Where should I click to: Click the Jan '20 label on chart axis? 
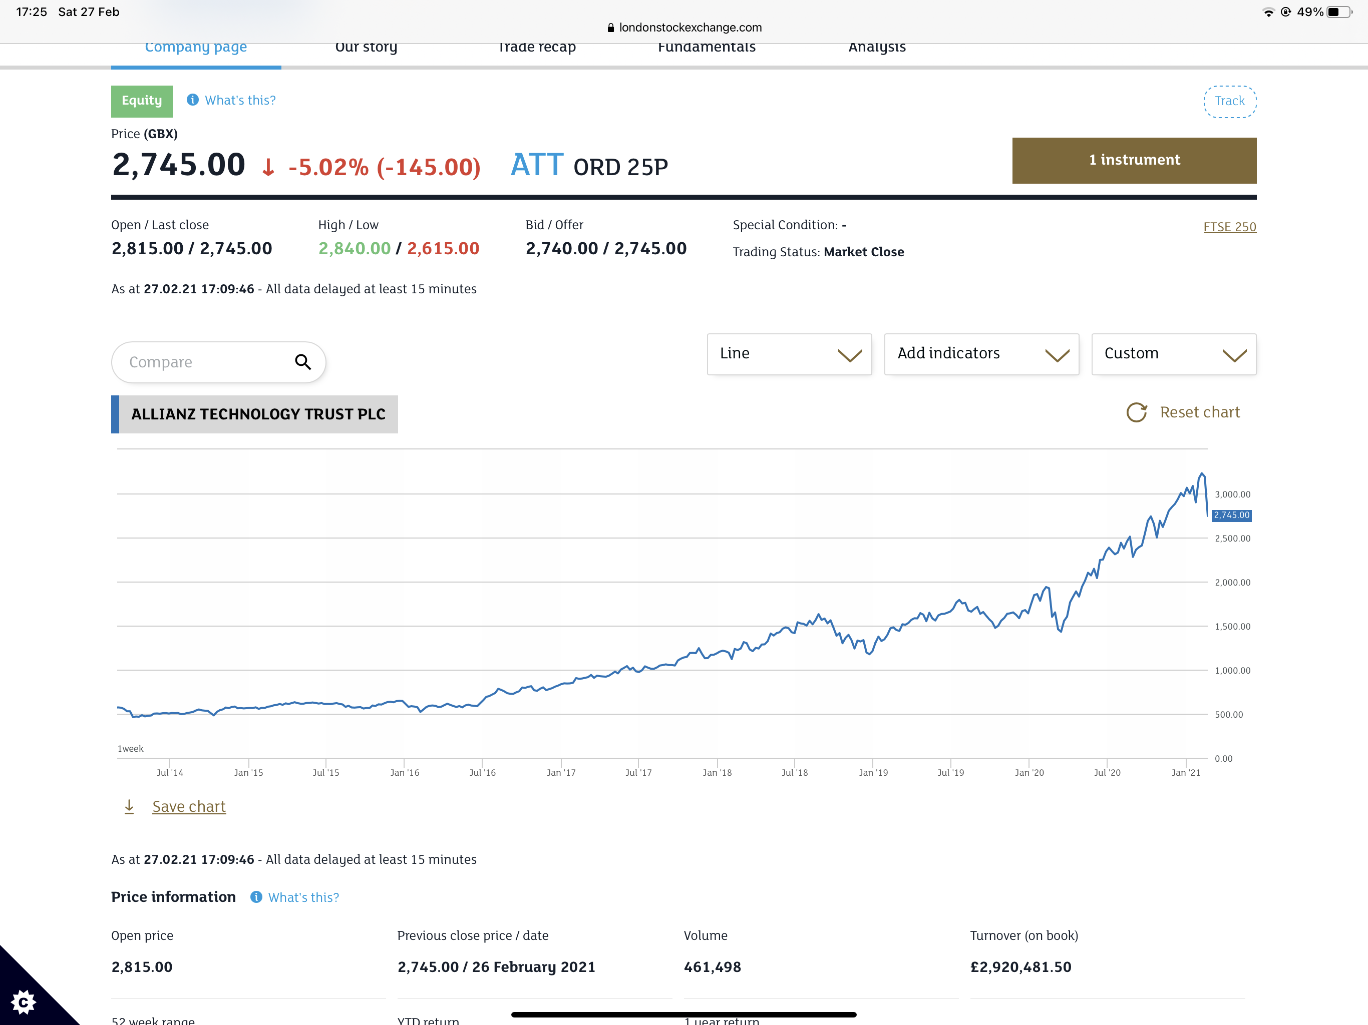pyautogui.click(x=1029, y=773)
